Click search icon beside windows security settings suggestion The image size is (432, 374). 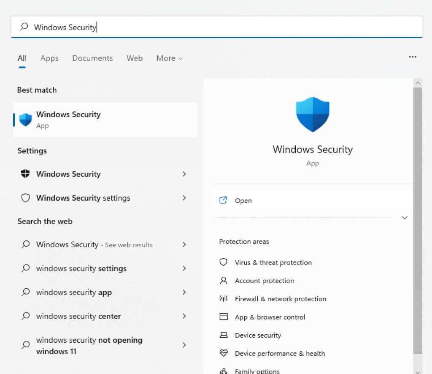(25, 268)
